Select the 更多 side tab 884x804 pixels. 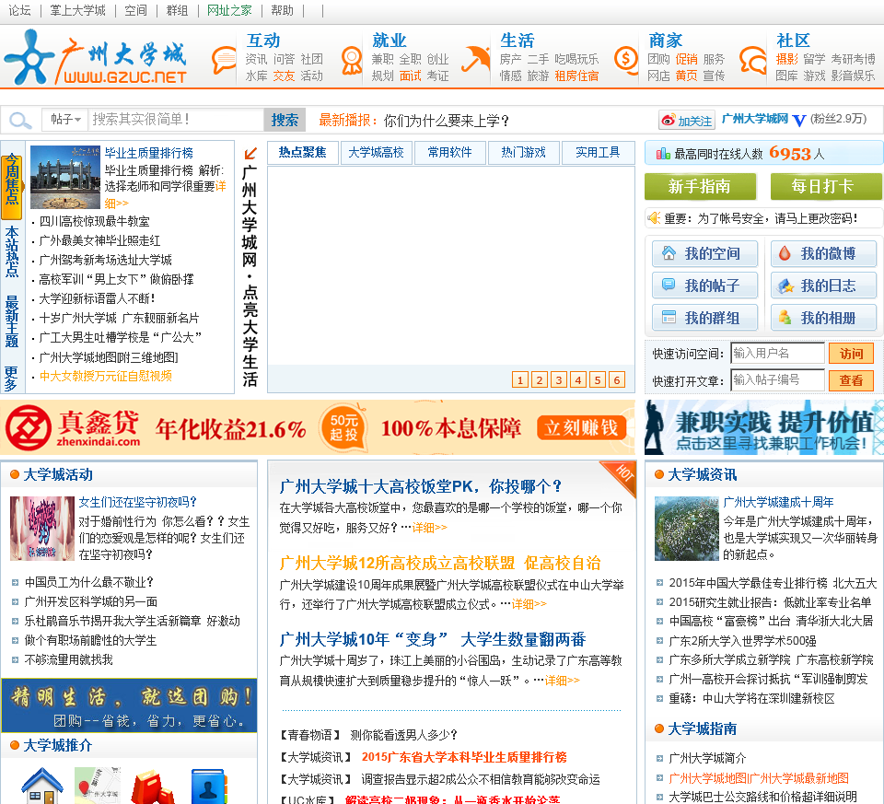[x=12, y=379]
